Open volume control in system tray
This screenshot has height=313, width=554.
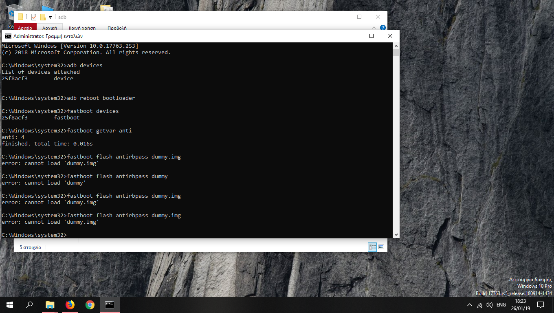489,305
